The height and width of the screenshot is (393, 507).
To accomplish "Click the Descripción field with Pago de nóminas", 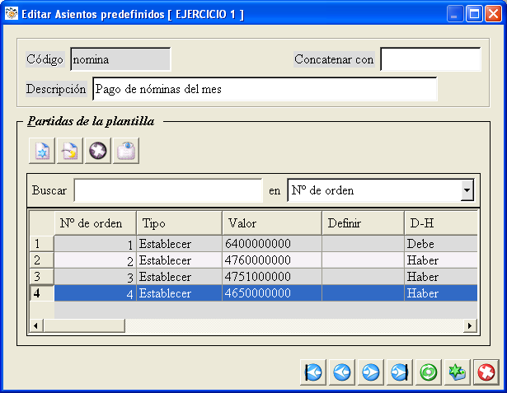I will point(265,89).
